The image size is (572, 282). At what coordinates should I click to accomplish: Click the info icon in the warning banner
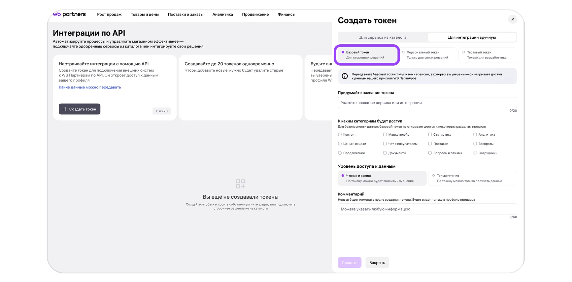[x=345, y=76]
